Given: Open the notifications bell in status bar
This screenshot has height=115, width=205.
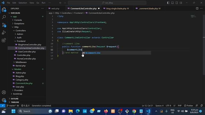Looking at the screenshot, I should point(201,106).
